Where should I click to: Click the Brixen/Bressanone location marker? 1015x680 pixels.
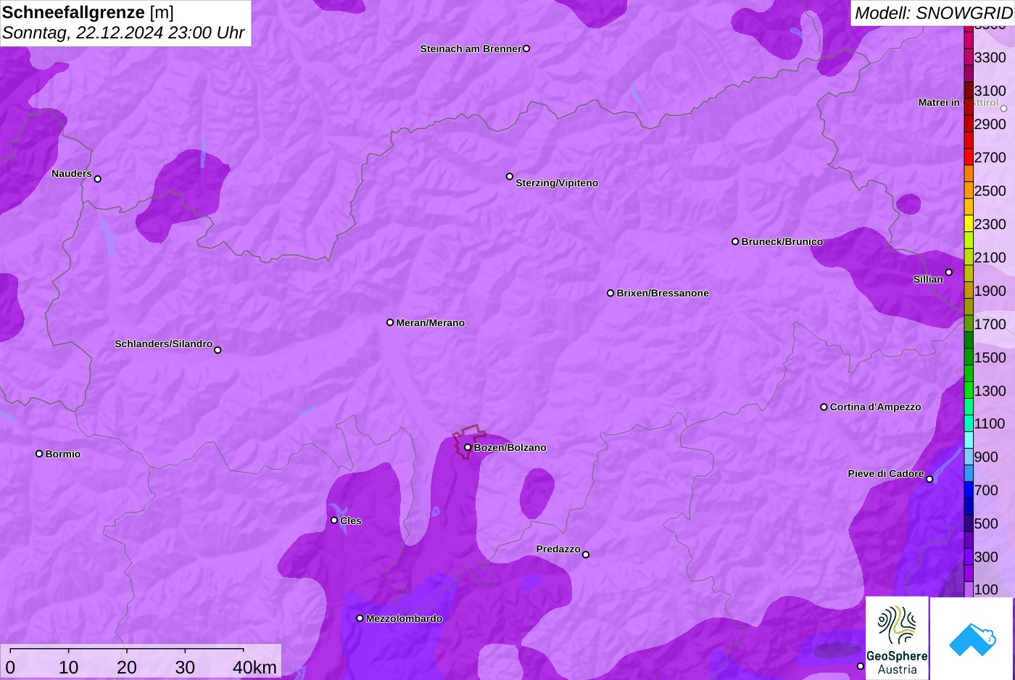(610, 293)
